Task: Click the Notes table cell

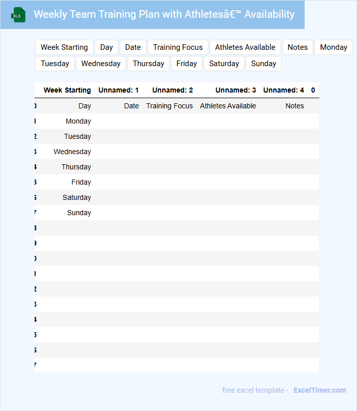Action: 294,106
